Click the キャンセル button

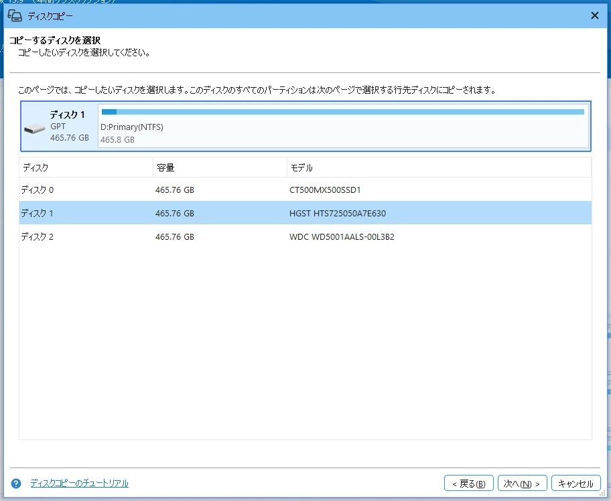pos(575,484)
